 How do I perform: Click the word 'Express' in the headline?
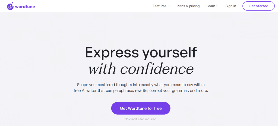point(112,52)
